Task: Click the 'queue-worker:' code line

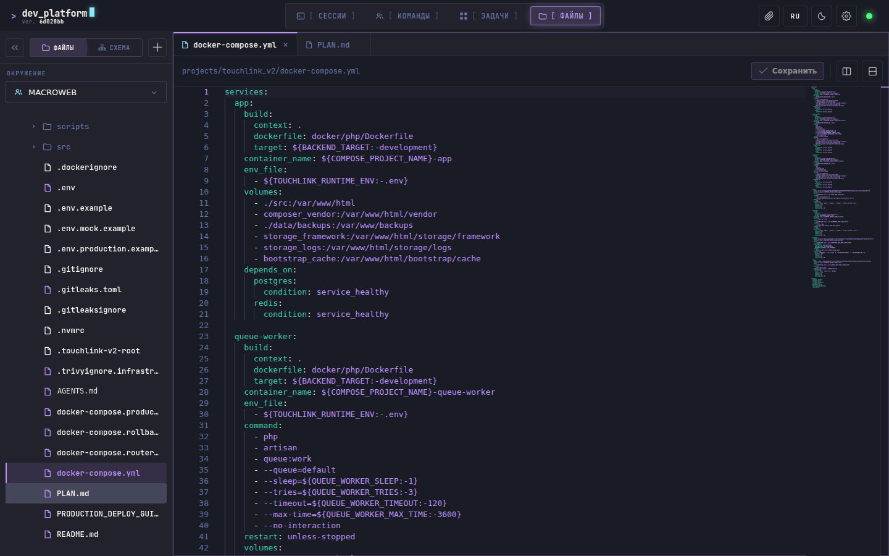Action: pos(265,337)
